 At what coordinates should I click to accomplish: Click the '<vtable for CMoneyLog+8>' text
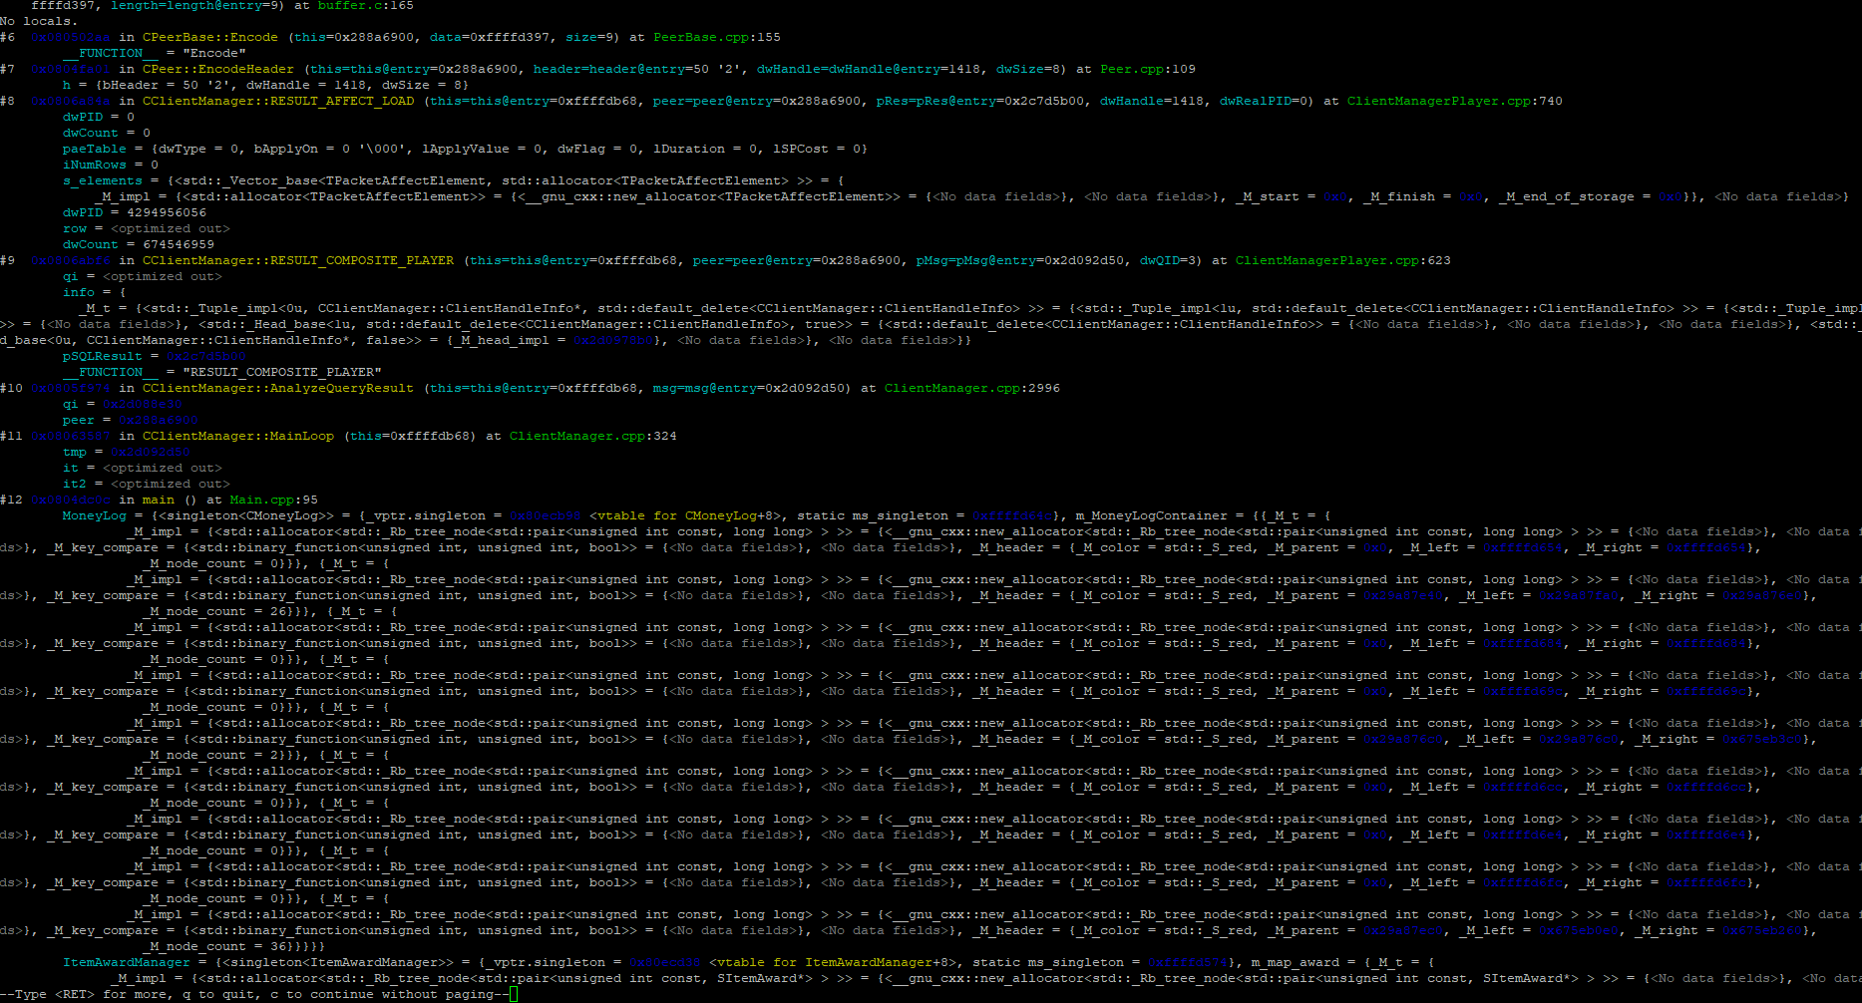688,515
